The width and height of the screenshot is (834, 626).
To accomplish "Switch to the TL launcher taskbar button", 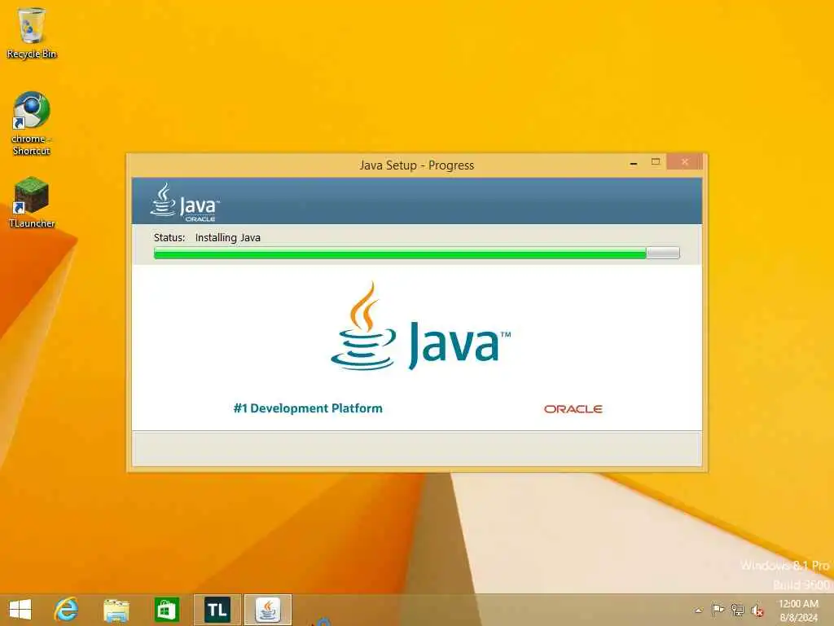I will click(x=217, y=610).
